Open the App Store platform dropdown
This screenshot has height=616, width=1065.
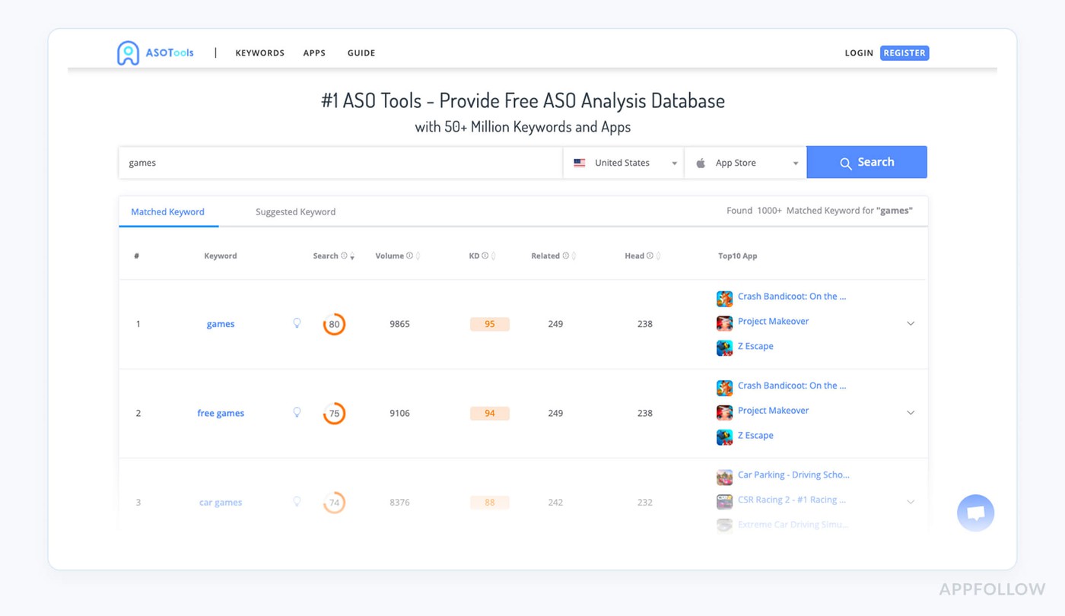pyautogui.click(x=796, y=162)
